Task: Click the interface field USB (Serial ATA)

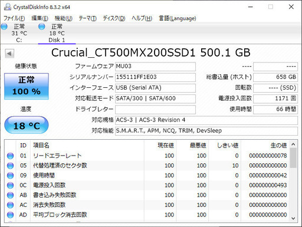Action: click(x=155, y=88)
